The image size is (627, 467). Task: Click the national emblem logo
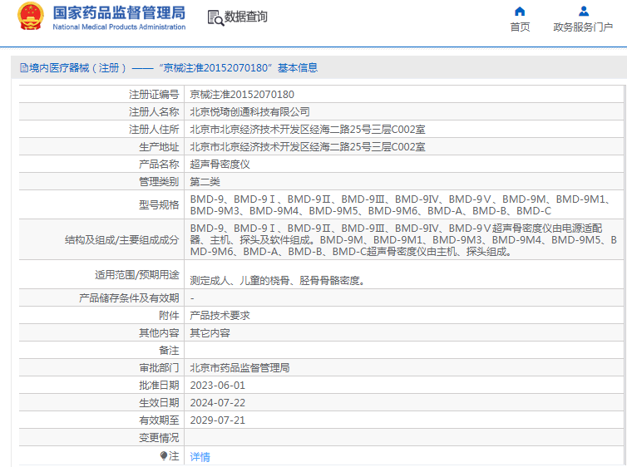[x=31, y=17]
